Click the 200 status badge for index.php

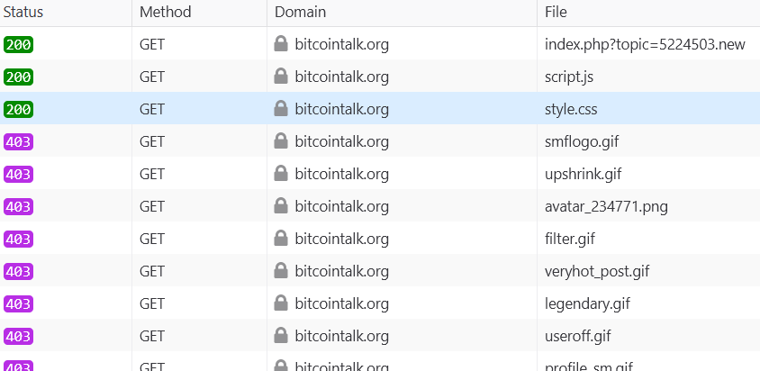(x=18, y=45)
